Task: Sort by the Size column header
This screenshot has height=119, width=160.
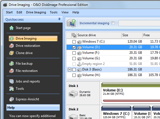Action: click(x=125, y=35)
